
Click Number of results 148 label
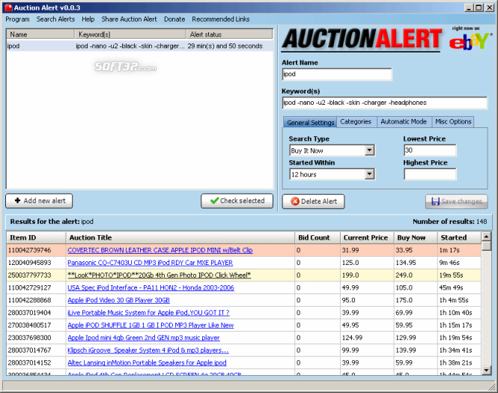[x=450, y=222]
